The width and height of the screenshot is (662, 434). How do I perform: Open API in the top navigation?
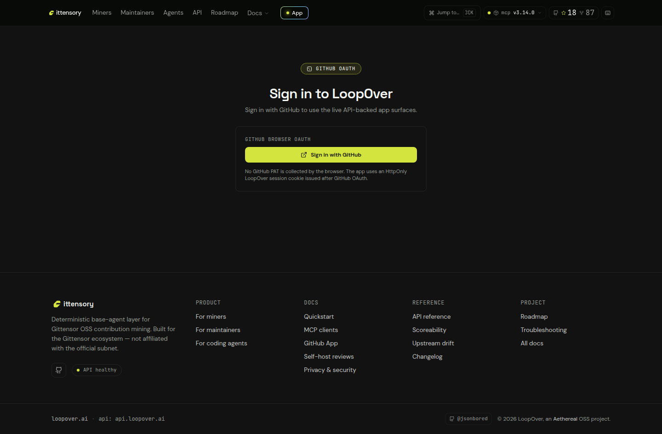click(197, 13)
